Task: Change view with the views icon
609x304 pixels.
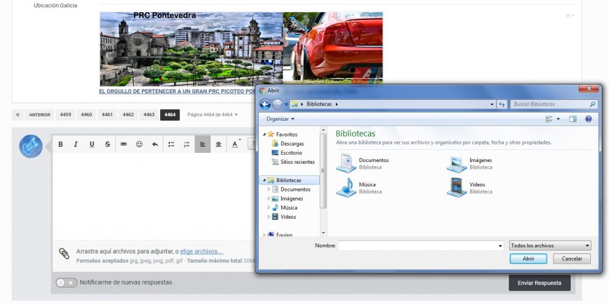Action: point(549,119)
